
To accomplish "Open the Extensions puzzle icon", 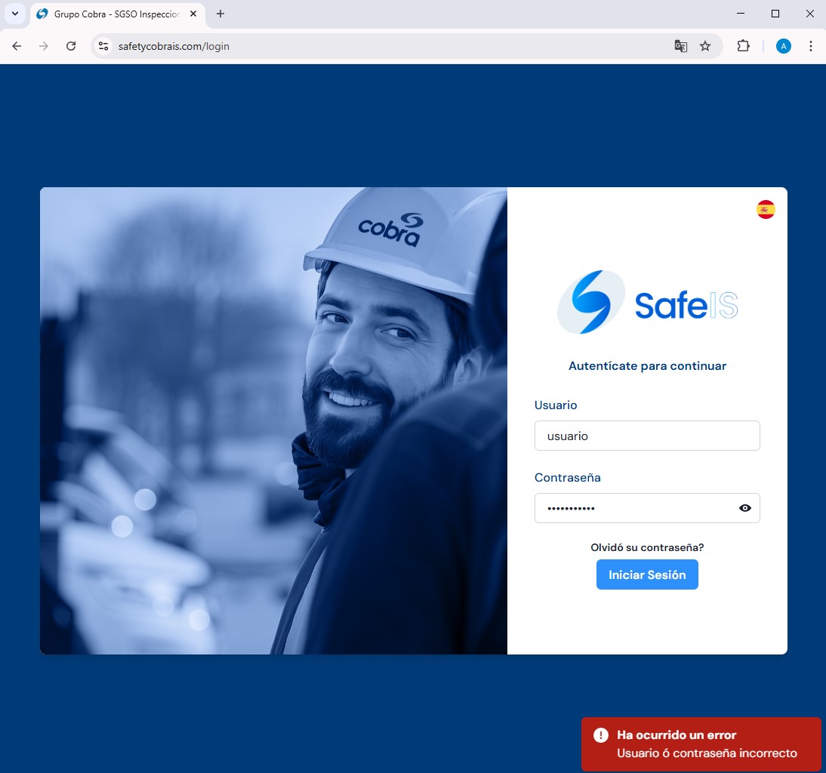I will (743, 46).
